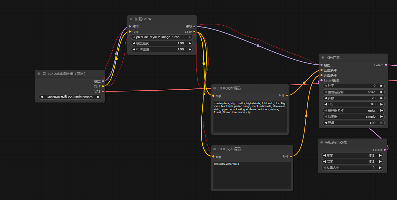This screenshot has width=397, height=200.
Task: Click the 模型 output socket on Checkpoint加载器
Action: click(x=103, y=81)
